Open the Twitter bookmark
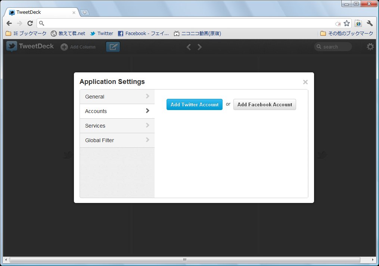The height and width of the screenshot is (266, 379). (102, 33)
